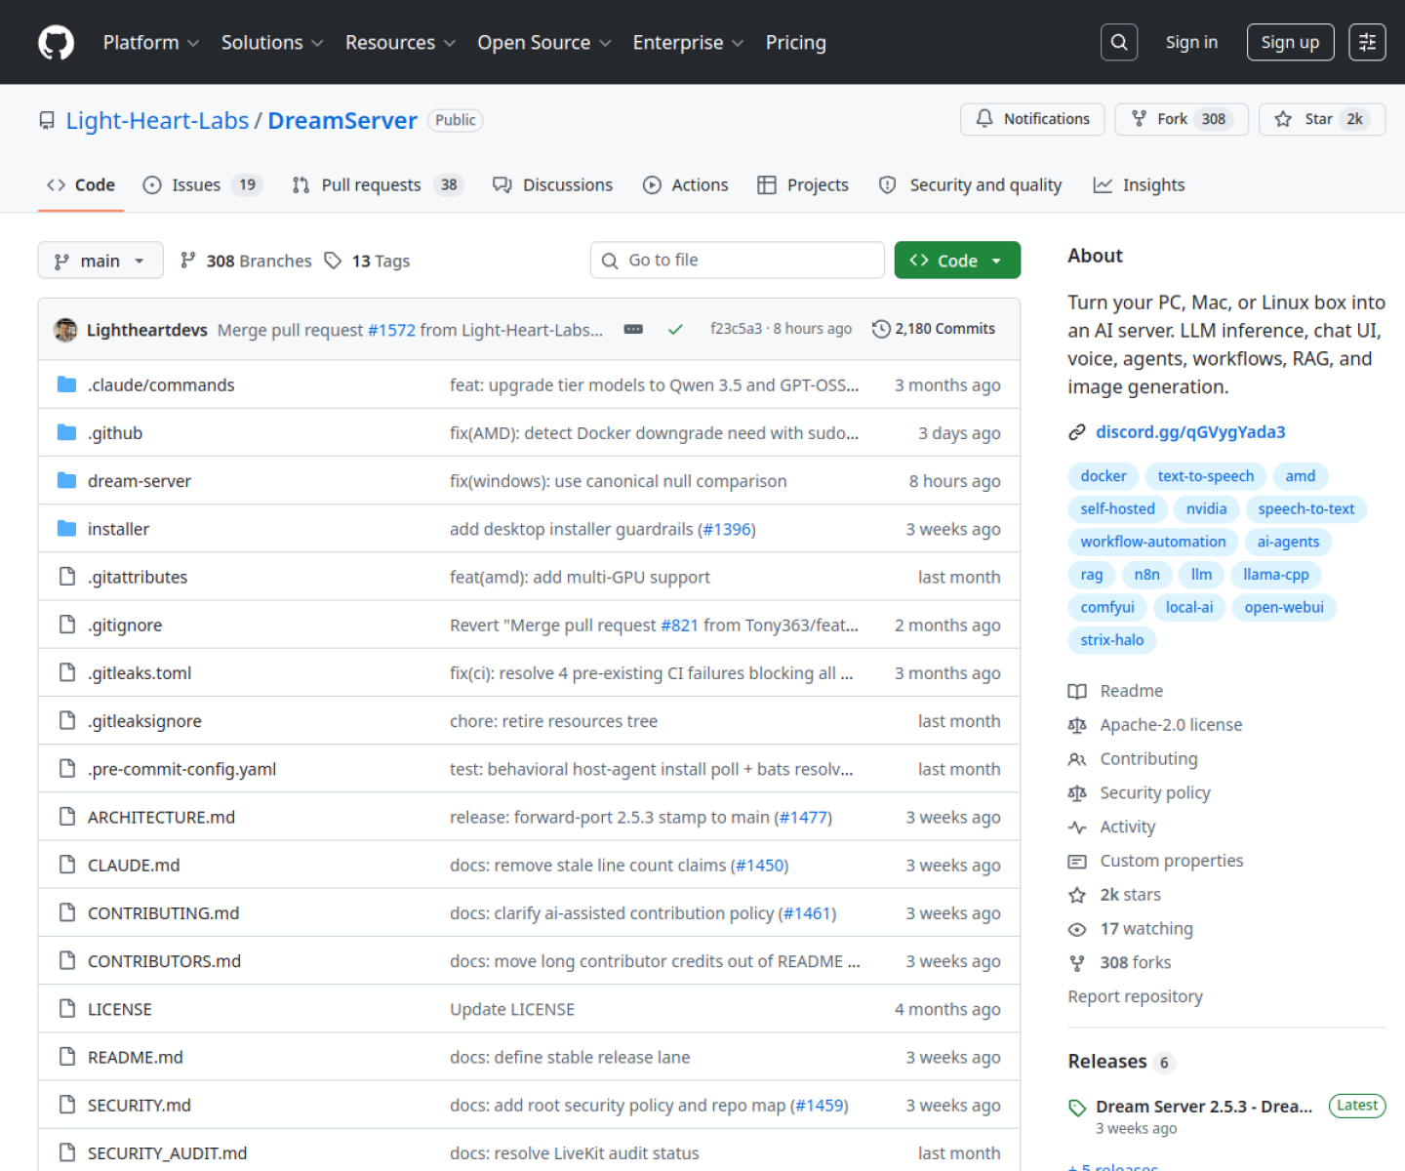The height and width of the screenshot is (1171, 1405).
Task: View the 13 Tags link
Action: click(x=367, y=261)
